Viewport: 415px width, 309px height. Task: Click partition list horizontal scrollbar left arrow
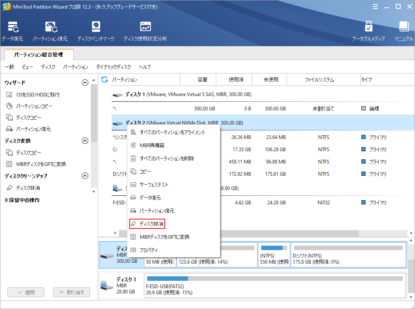(115, 233)
